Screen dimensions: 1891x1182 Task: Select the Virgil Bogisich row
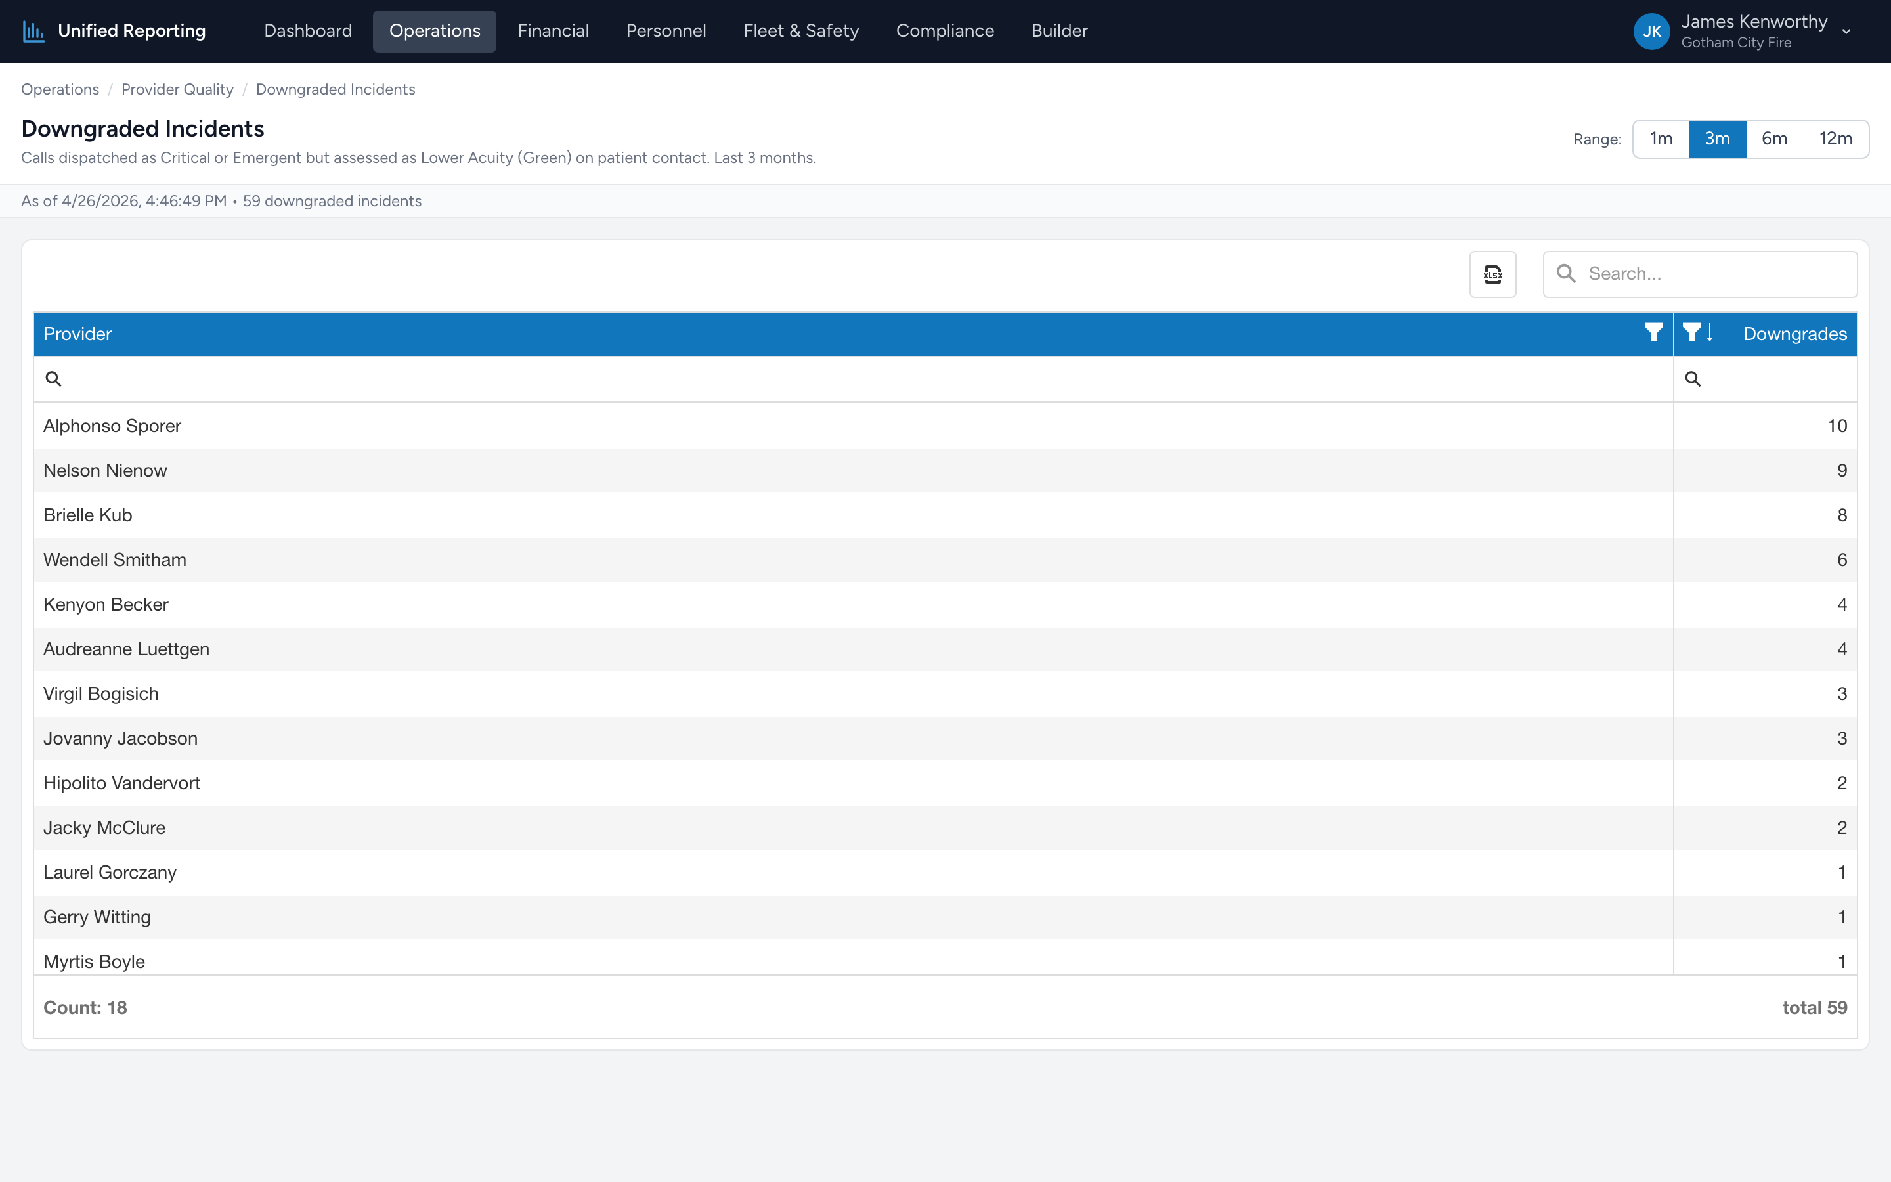coord(945,693)
